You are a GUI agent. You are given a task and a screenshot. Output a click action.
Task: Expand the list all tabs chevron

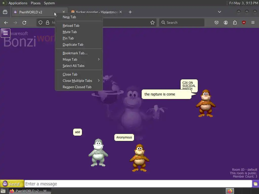point(219,12)
